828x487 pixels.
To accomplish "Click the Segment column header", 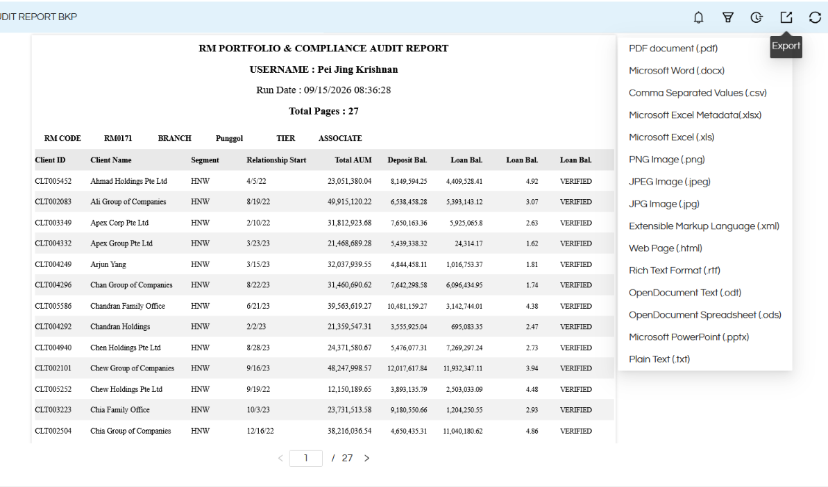I will pos(205,160).
